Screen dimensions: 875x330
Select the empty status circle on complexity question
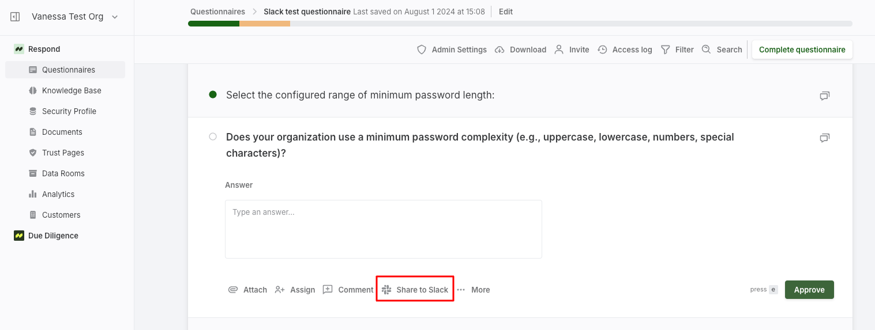[x=213, y=136]
